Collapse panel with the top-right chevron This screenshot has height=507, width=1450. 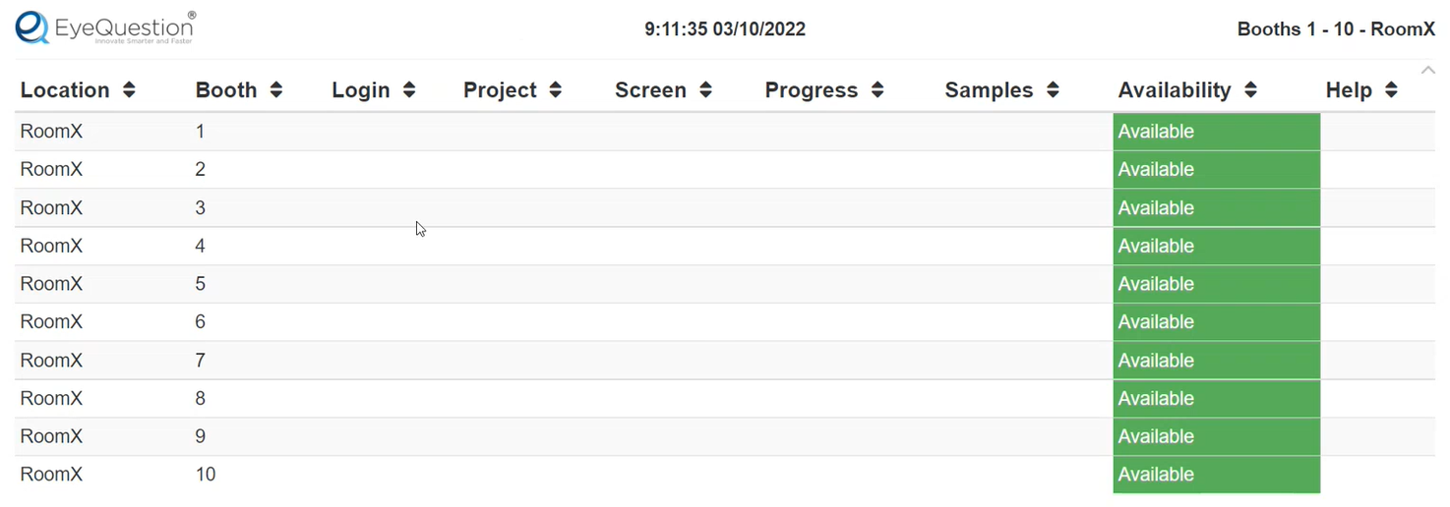click(x=1427, y=69)
